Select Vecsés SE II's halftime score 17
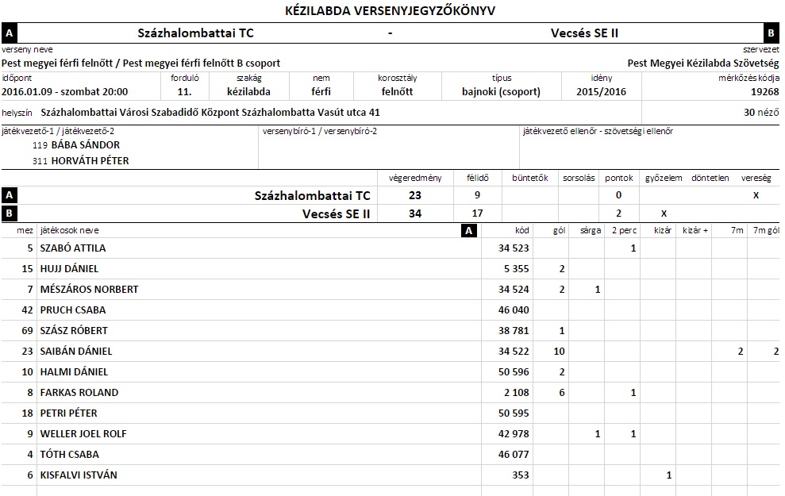 point(477,213)
